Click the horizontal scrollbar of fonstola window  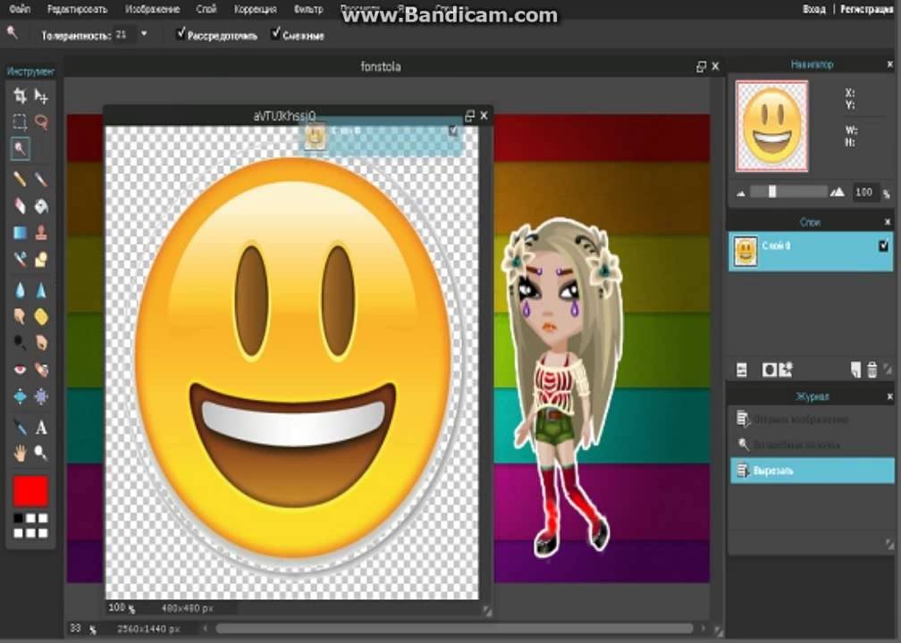(454, 629)
